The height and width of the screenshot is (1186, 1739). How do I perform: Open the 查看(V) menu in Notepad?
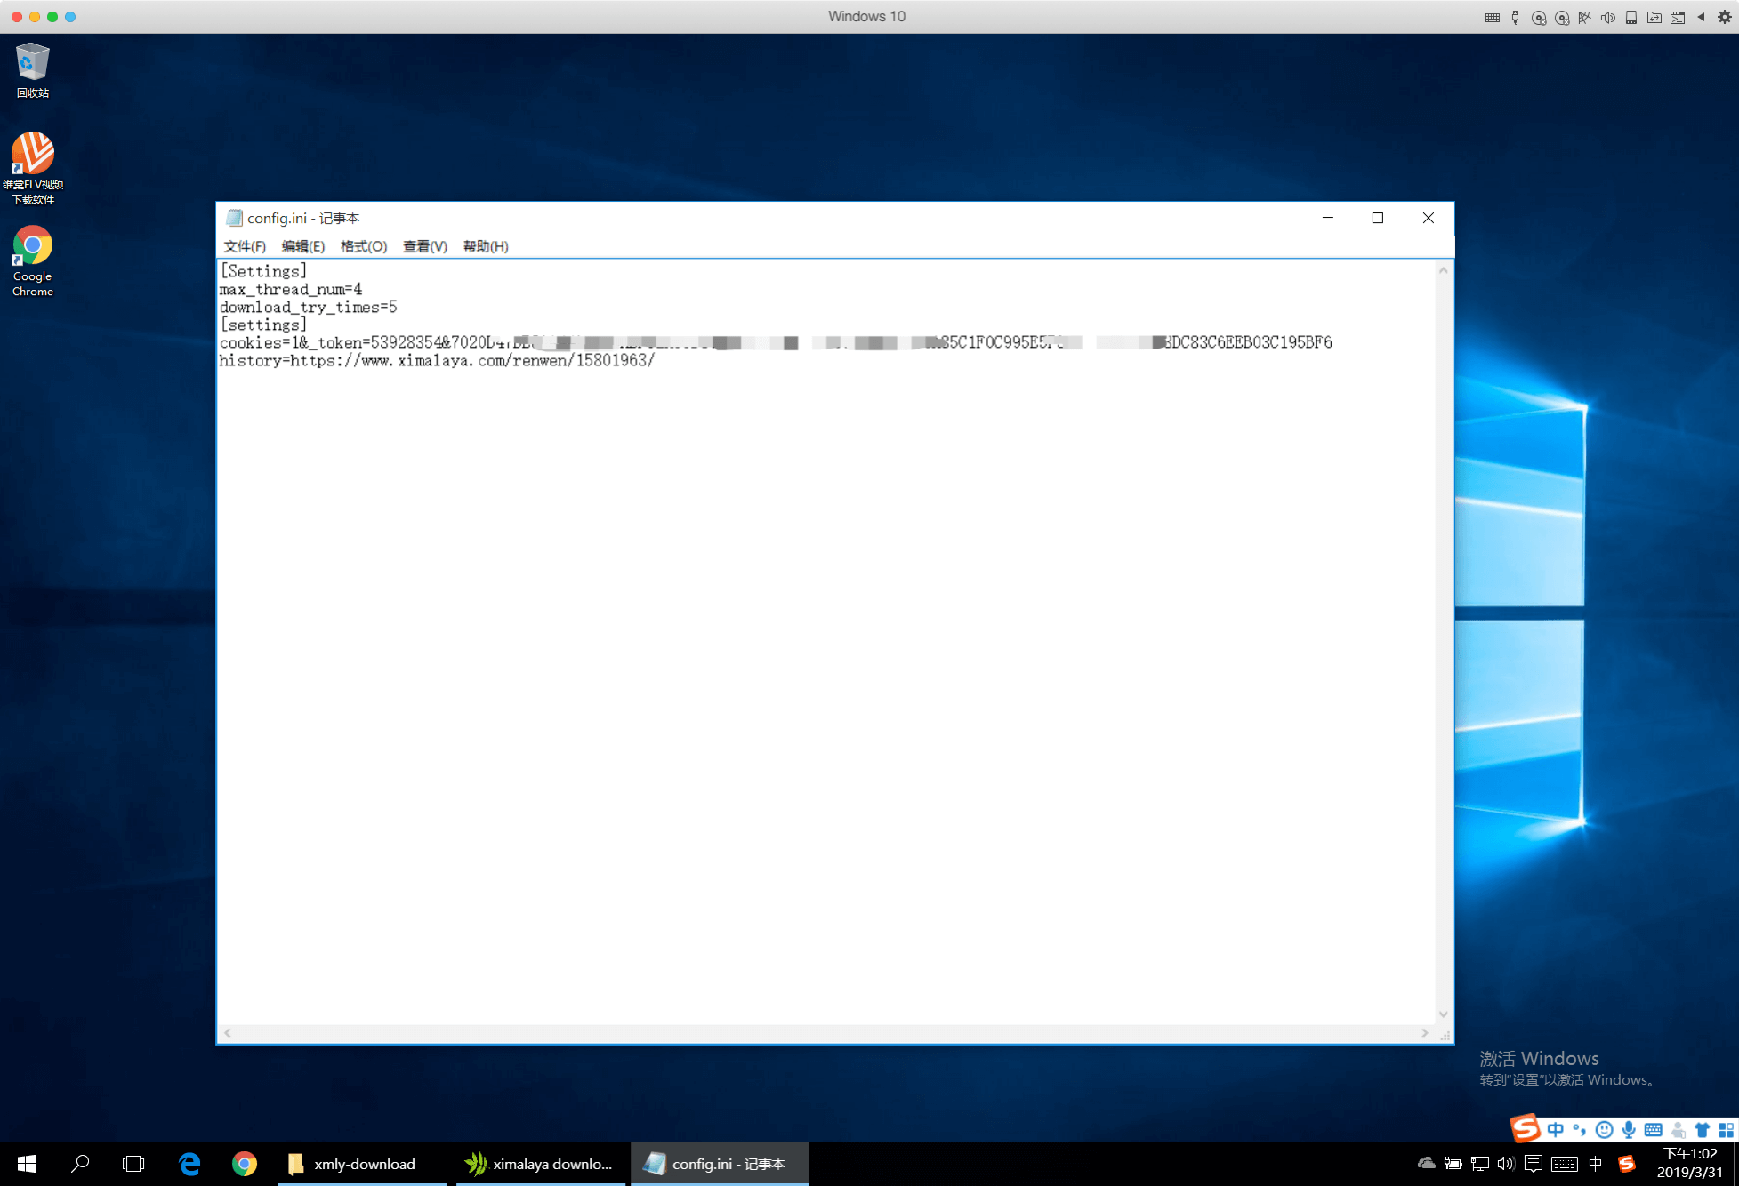[x=424, y=246]
